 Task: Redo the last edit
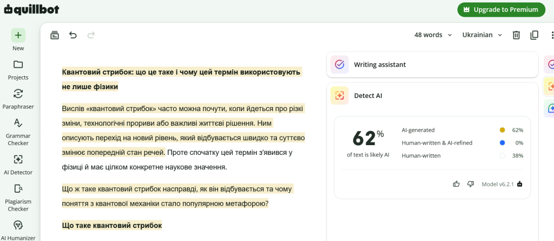pyautogui.click(x=91, y=35)
